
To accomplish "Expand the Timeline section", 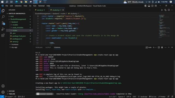I will (x=19, y=94).
